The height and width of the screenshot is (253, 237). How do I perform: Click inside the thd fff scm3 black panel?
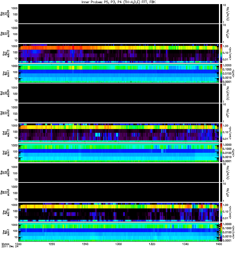click(119, 113)
